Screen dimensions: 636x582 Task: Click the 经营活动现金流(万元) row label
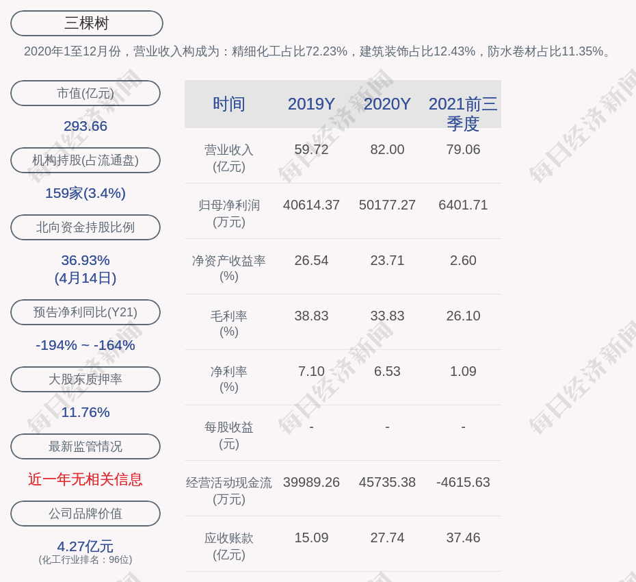coord(229,491)
